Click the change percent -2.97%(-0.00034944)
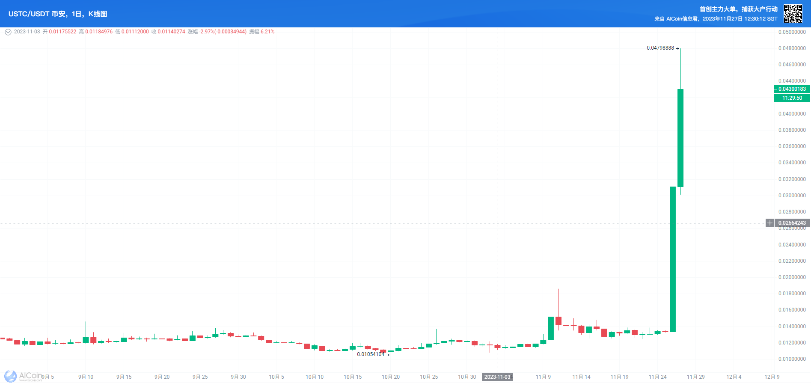Viewport: 811px width, 383px height. click(x=223, y=32)
